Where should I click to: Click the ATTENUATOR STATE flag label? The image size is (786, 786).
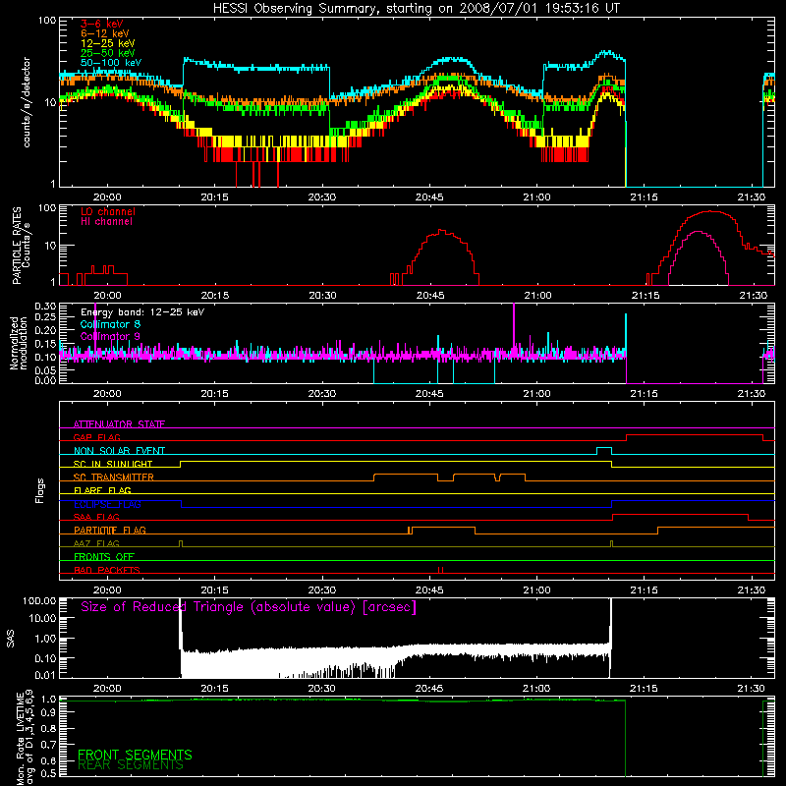tap(119, 424)
